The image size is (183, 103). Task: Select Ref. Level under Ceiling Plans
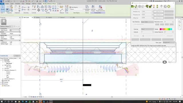point(9,67)
